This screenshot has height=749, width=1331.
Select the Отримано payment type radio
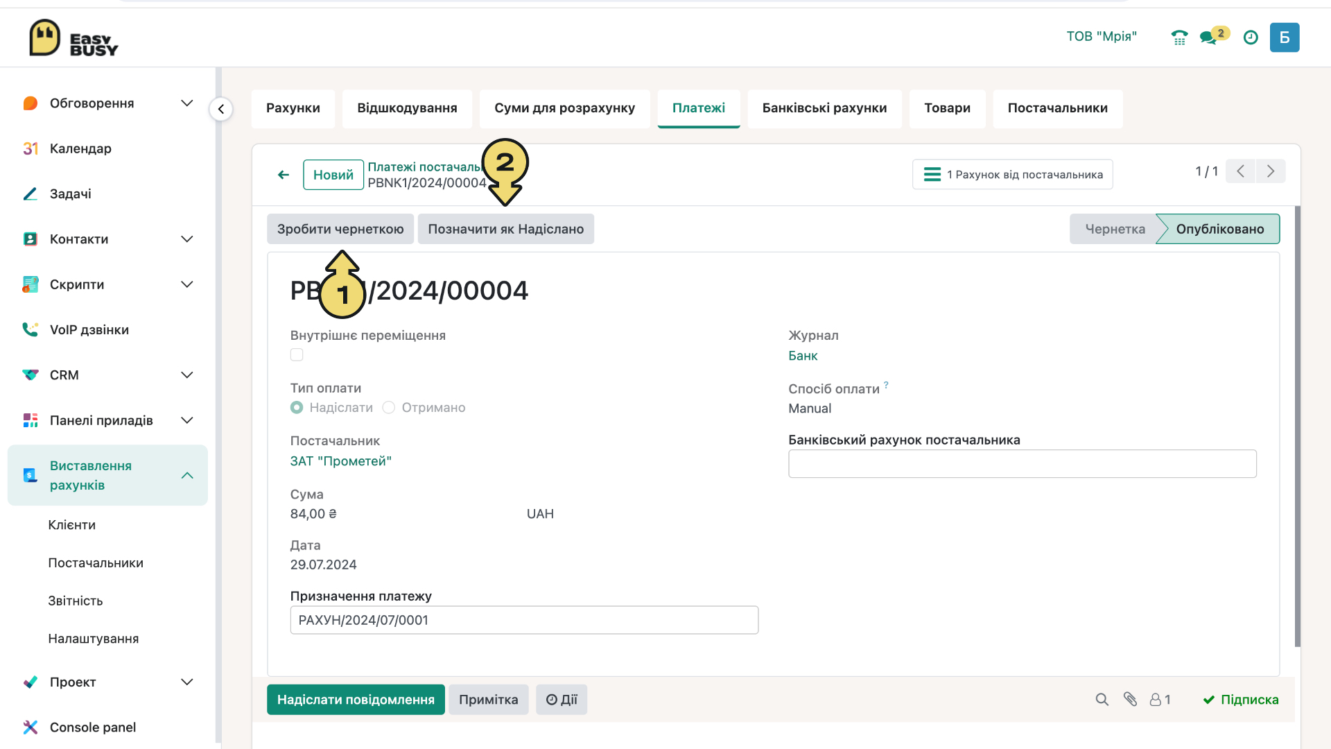389,408
